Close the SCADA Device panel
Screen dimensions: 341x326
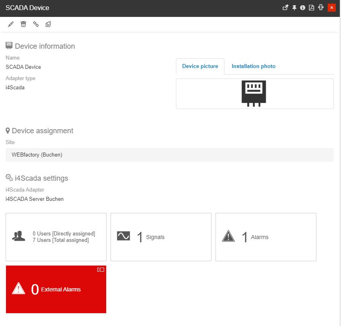332,8
